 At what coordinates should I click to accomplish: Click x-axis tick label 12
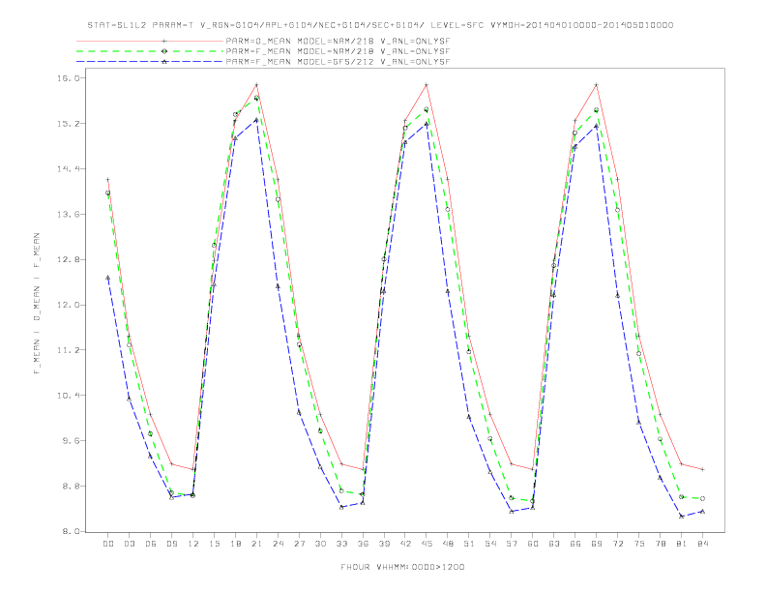point(193,544)
